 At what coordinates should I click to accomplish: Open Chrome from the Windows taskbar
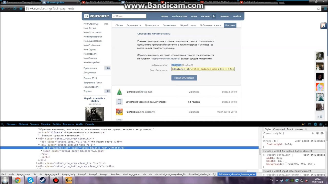point(17,180)
